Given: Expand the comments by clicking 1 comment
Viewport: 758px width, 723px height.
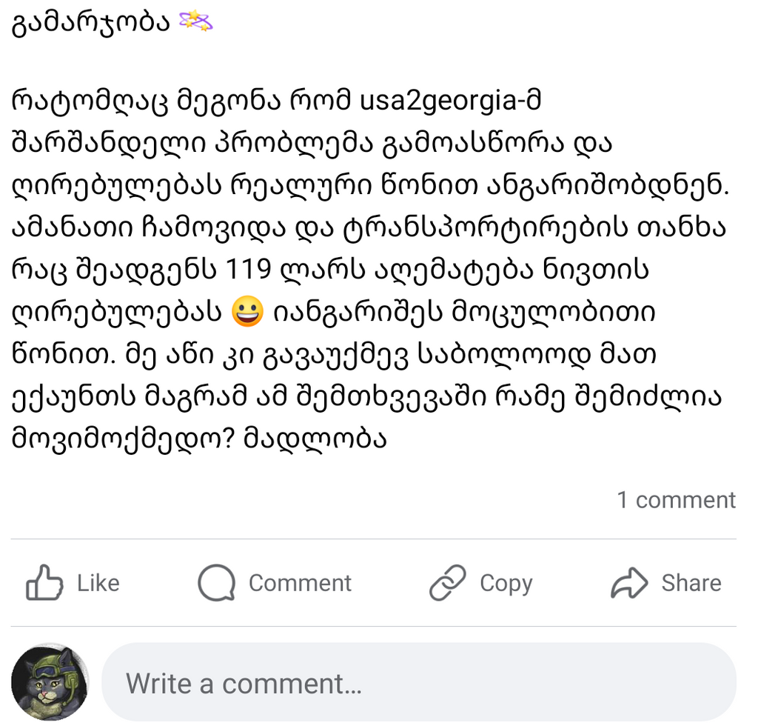Looking at the screenshot, I should (675, 500).
